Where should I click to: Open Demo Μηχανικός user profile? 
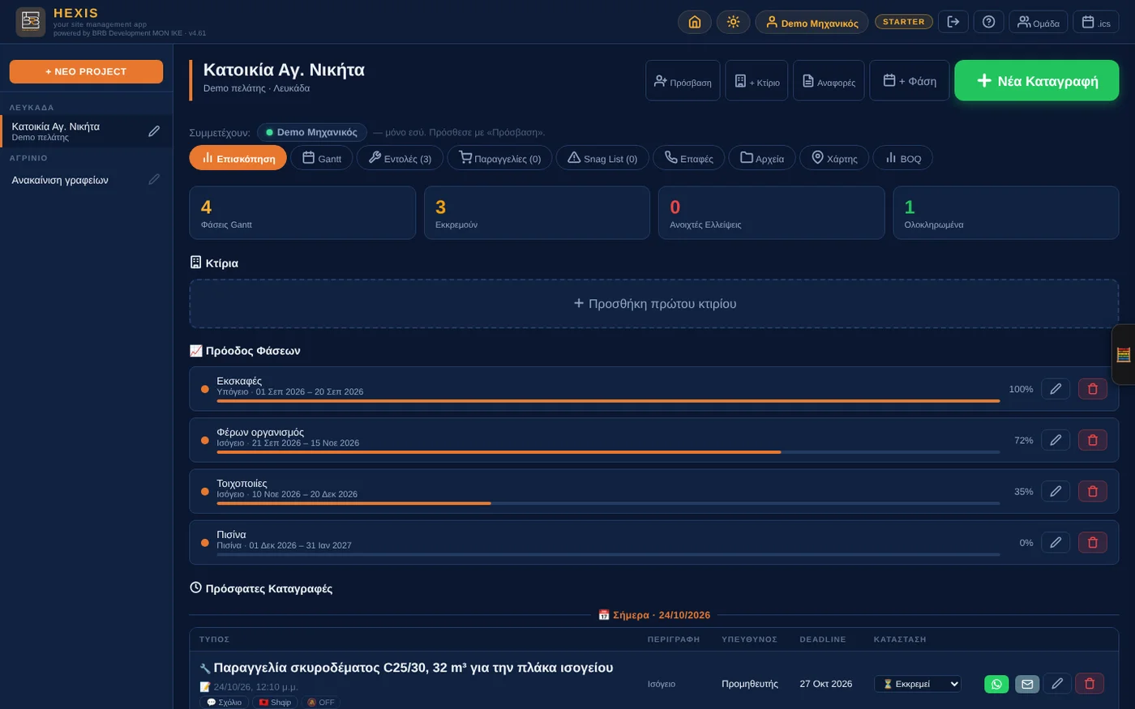[x=812, y=22]
